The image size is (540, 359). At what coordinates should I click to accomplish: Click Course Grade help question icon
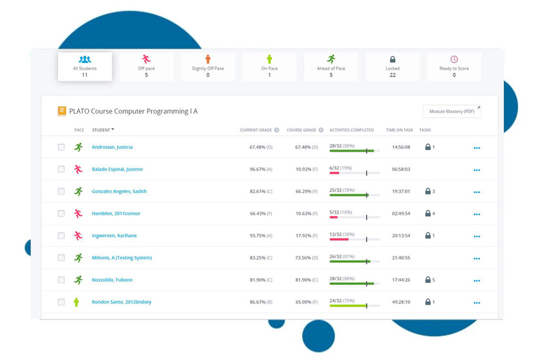coord(321,130)
